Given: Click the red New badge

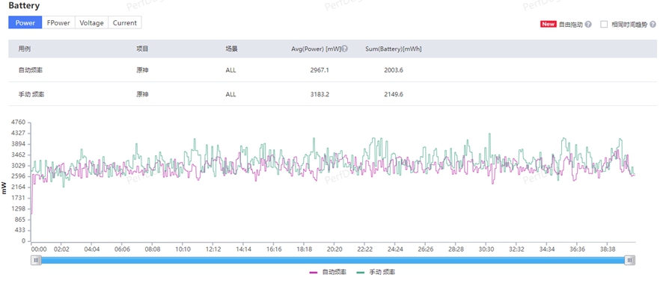Looking at the screenshot, I should point(548,24).
